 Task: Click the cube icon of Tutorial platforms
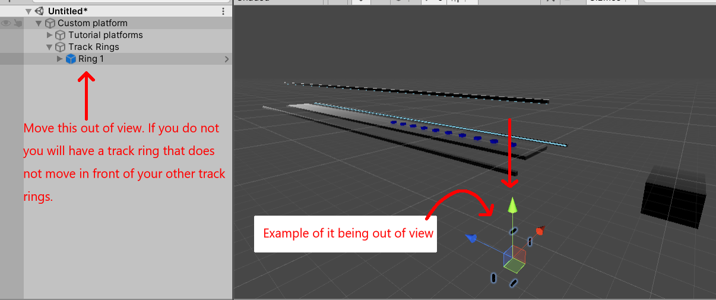[x=61, y=35]
